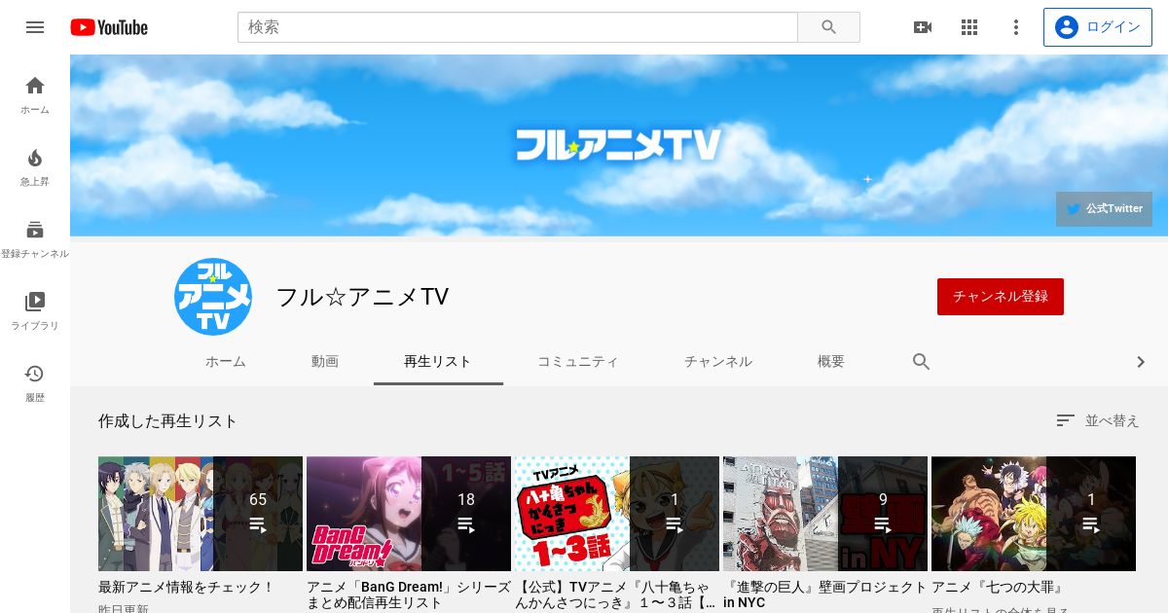Switch to the channel ホーム tab
Viewport: 1168px width, 613px height.
pos(226,362)
